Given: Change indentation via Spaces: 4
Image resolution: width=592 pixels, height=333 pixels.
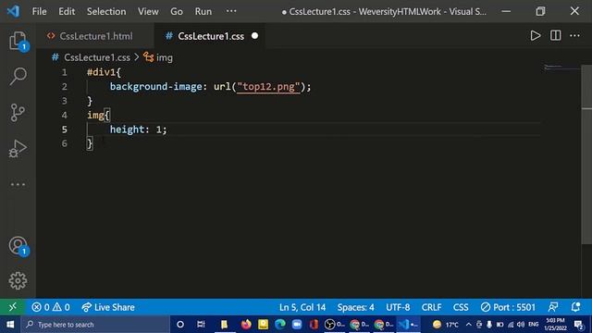Looking at the screenshot, I should 355,307.
